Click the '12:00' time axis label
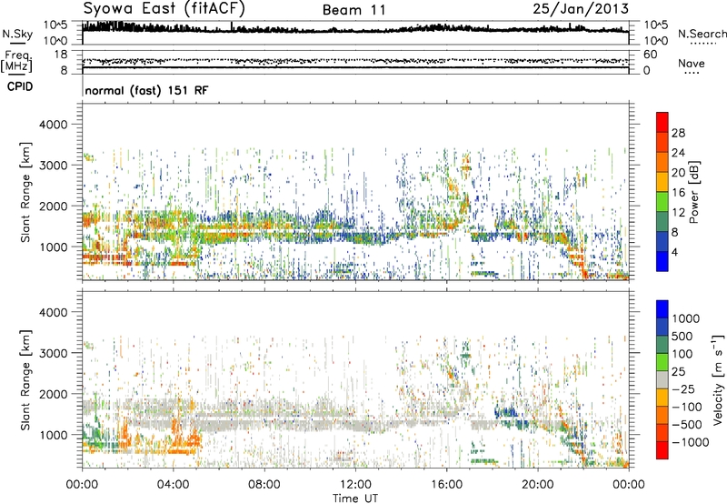727x504 pixels. 355,485
